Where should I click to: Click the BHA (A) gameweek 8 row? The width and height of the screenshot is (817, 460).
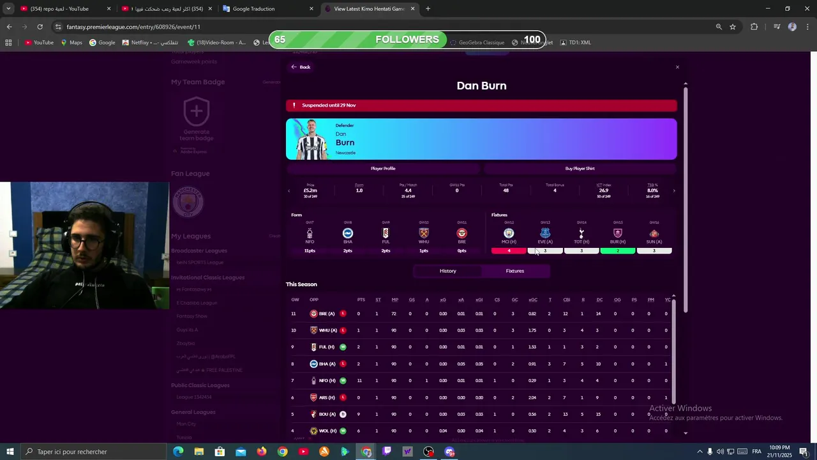(x=479, y=364)
